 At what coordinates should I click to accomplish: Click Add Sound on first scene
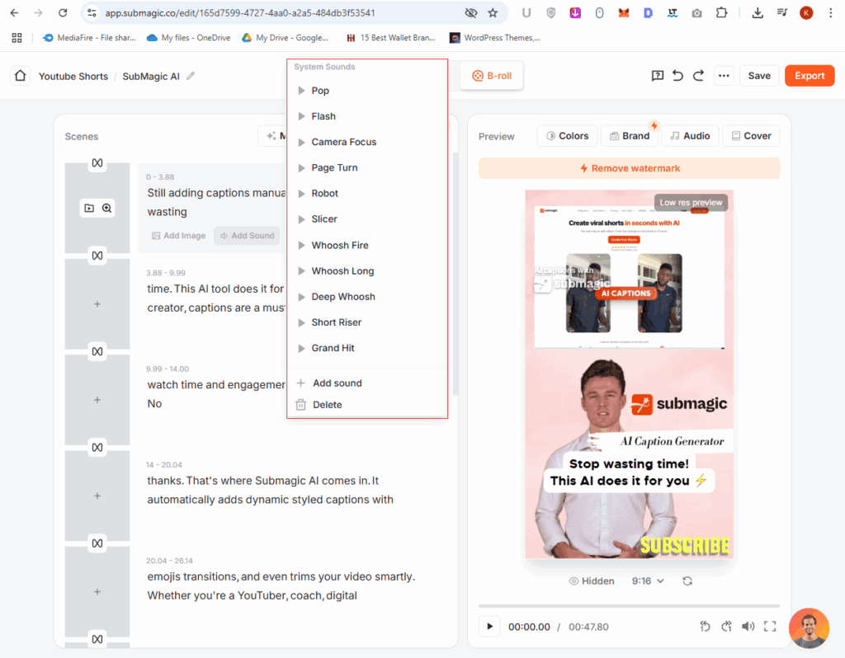(x=247, y=235)
